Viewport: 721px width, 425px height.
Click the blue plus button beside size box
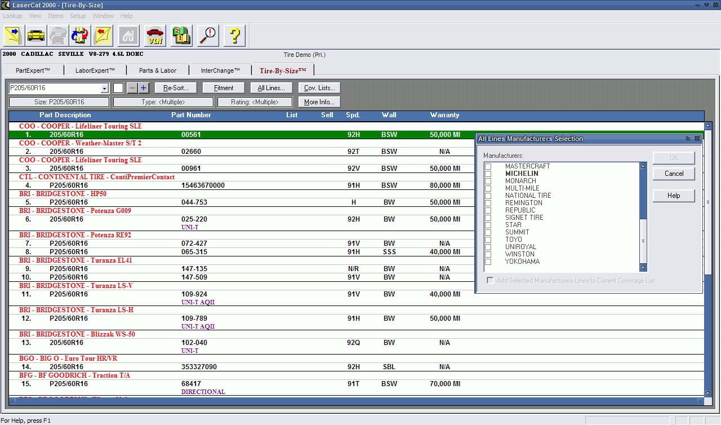(x=144, y=88)
